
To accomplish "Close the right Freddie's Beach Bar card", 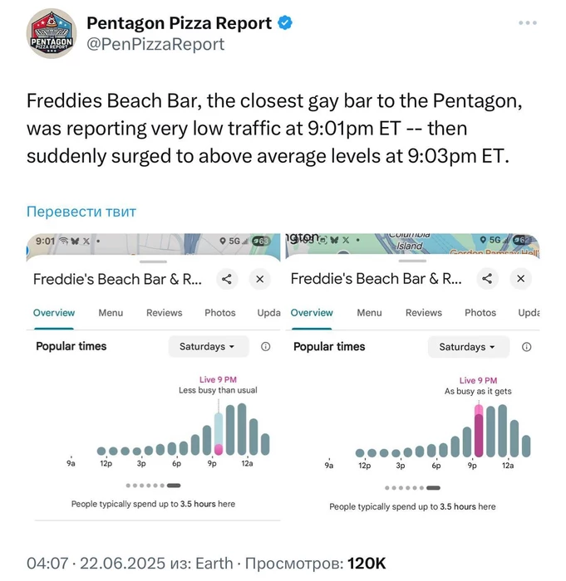I will [521, 279].
